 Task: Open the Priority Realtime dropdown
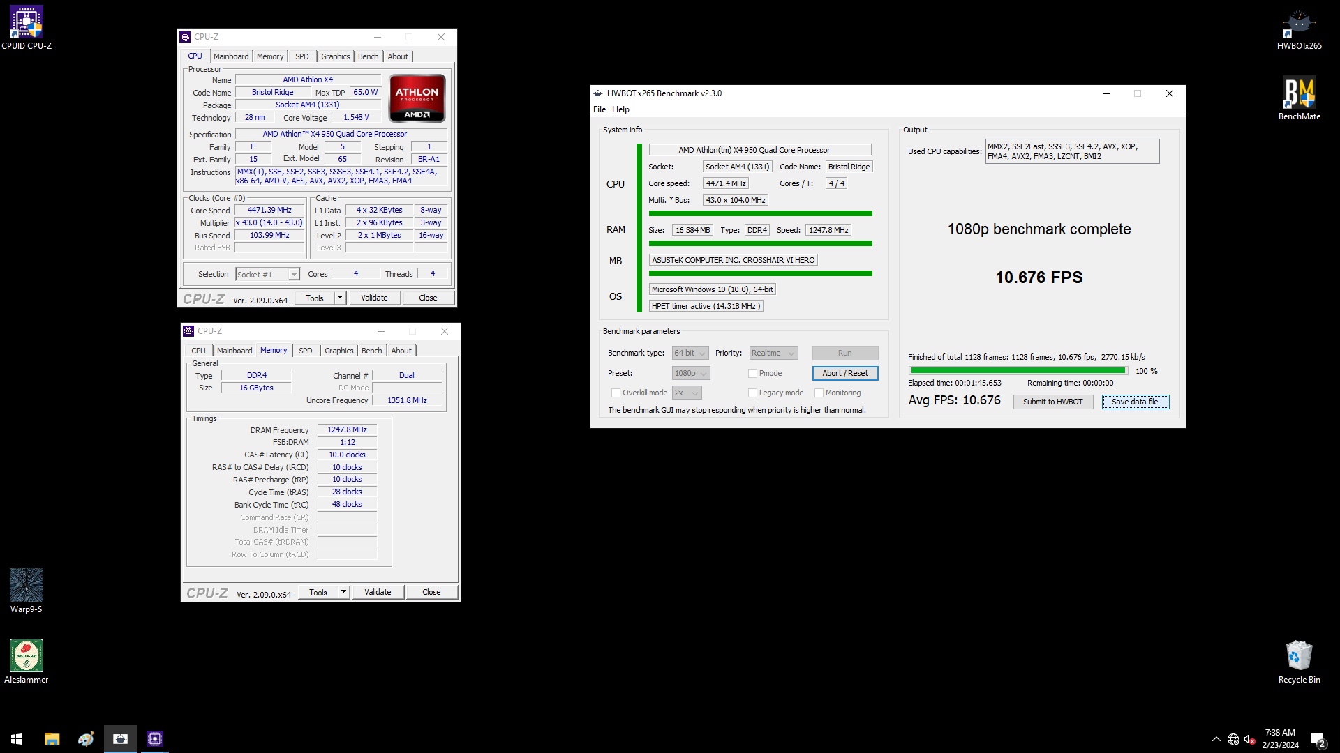773,353
